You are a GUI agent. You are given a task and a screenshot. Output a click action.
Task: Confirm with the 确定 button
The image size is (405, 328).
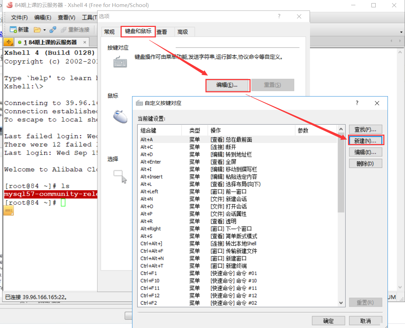[x=328, y=321]
